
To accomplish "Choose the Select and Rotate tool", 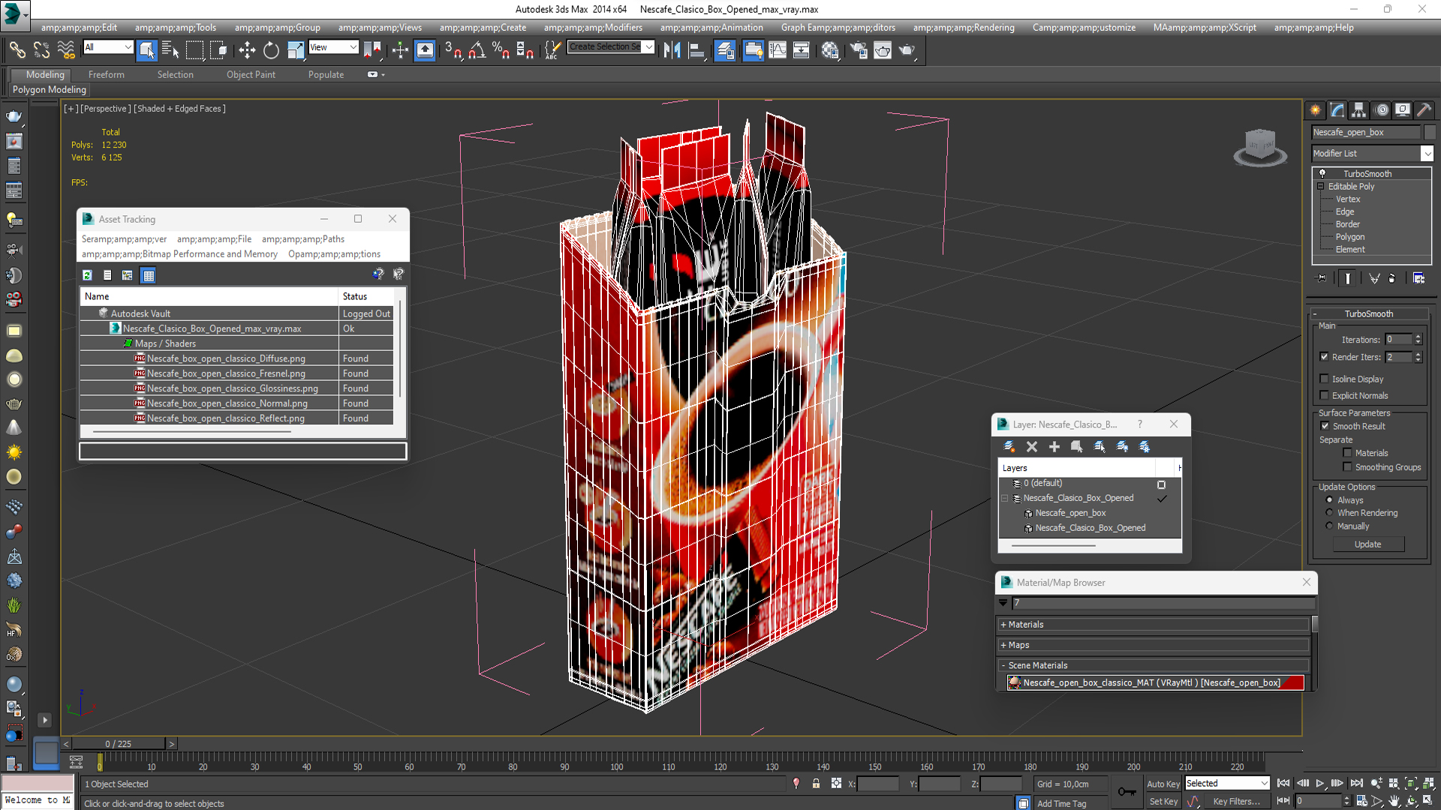I will pyautogui.click(x=271, y=50).
